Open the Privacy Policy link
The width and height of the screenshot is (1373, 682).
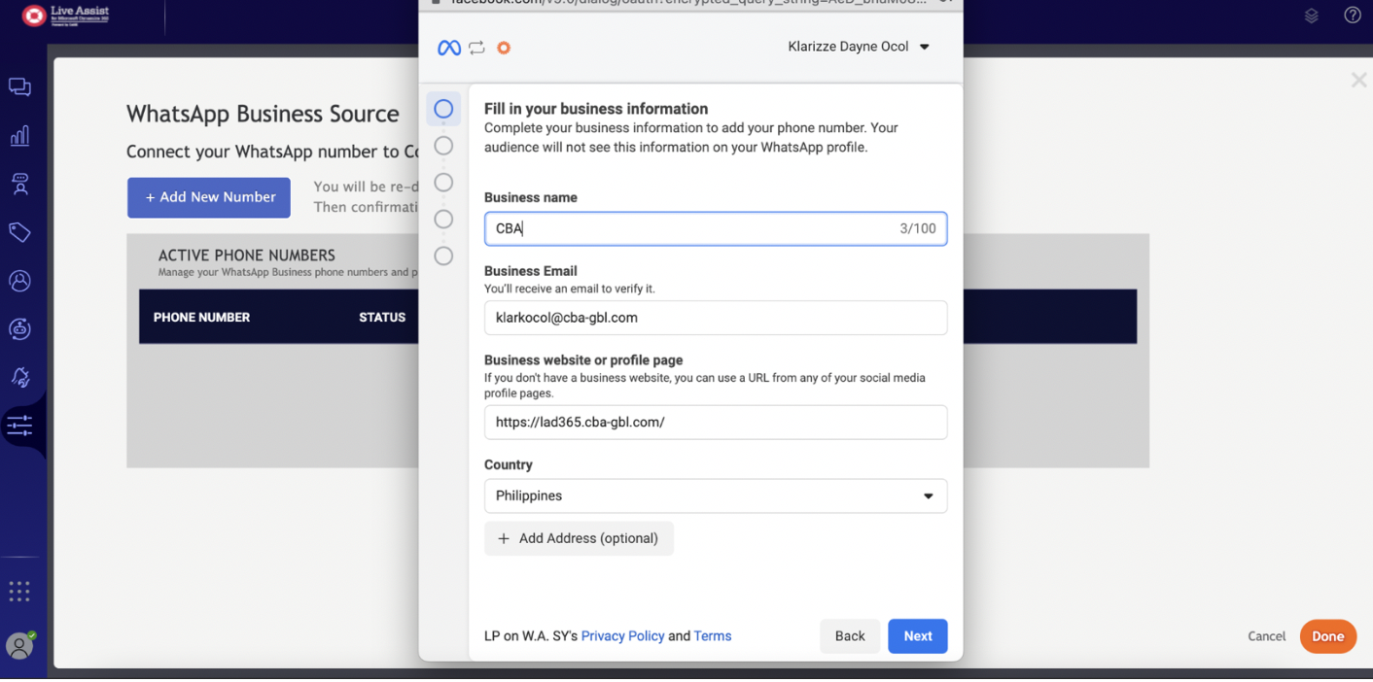click(x=622, y=636)
